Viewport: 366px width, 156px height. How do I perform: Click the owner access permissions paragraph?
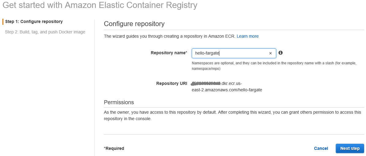pos(232,115)
